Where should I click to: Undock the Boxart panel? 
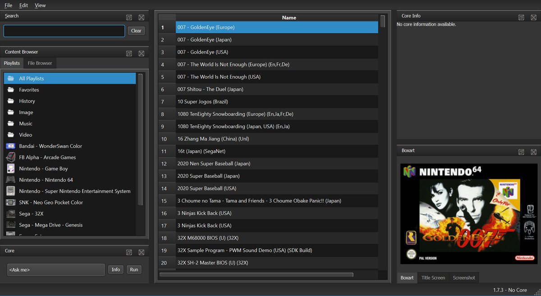(521, 152)
